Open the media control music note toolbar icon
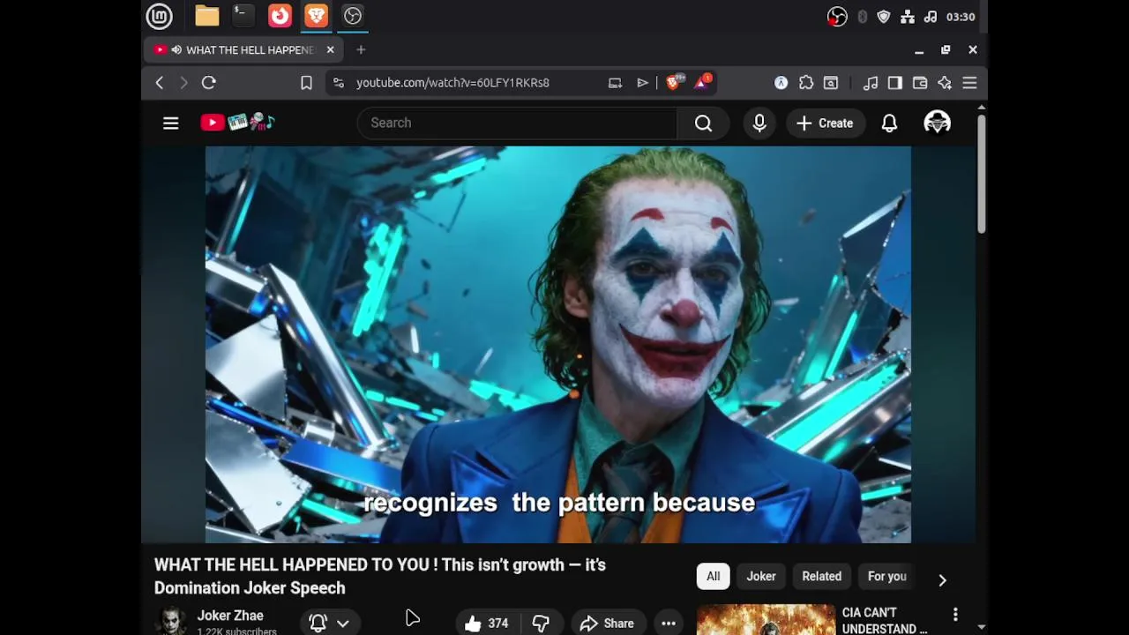Viewport: 1129px width, 635px height. point(871,83)
